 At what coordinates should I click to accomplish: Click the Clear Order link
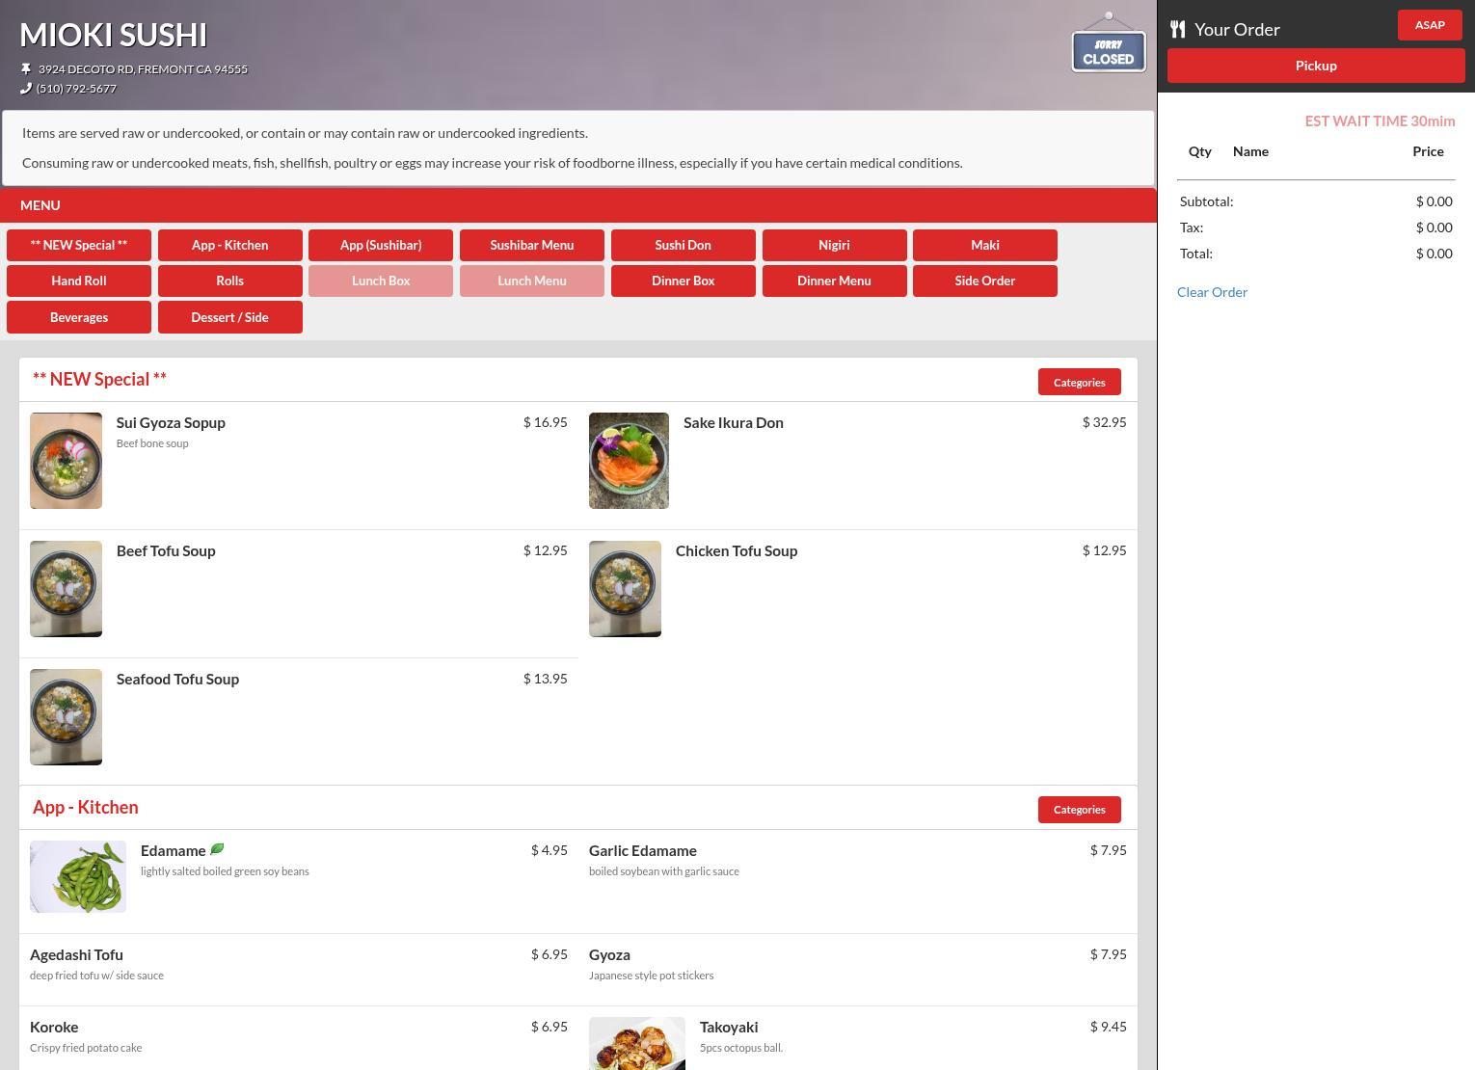point(1212,292)
